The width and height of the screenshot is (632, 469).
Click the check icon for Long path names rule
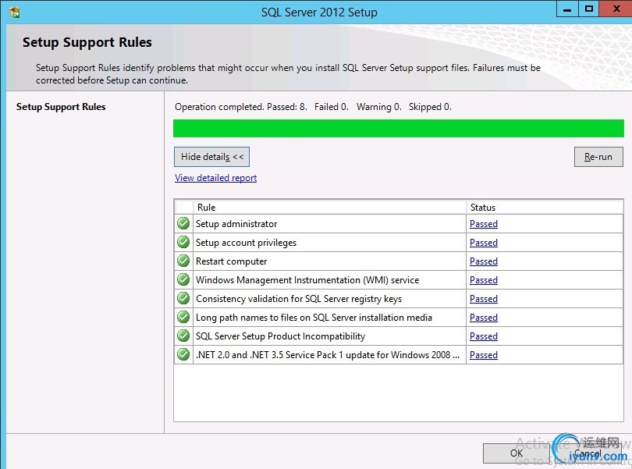pyautogui.click(x=183, y=317)
